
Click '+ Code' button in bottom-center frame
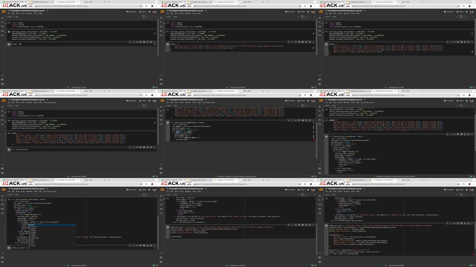click(168, 195)
